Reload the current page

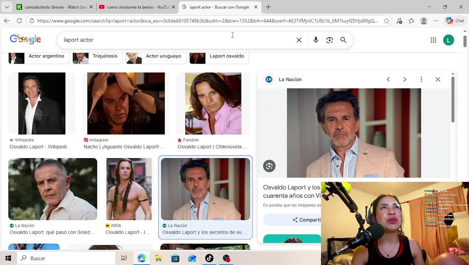(x=19, y=21)
